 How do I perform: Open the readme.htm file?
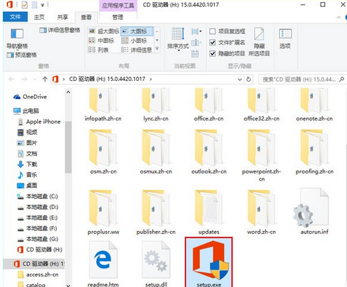(103, 264)
